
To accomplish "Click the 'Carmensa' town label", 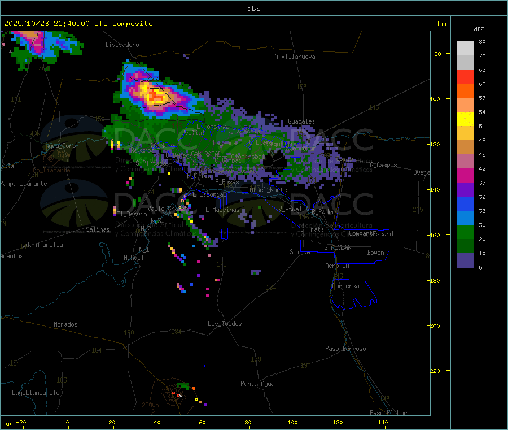I will [x=345, y=286].
